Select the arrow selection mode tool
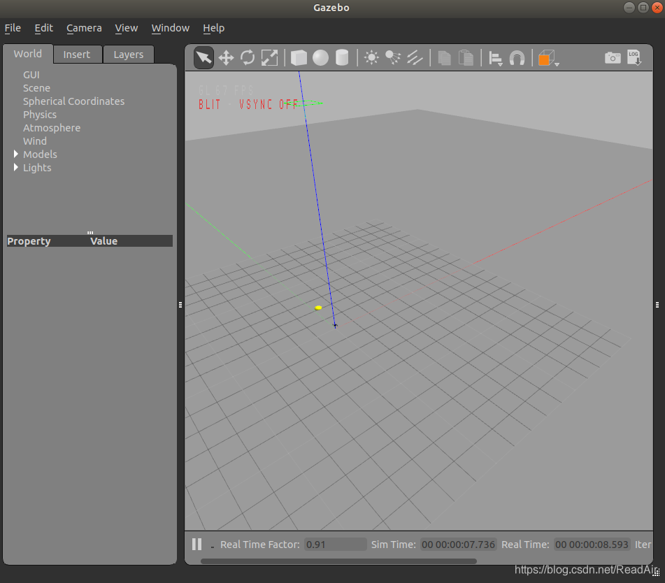The height and width of the screenshot is (583, 665). point(203,57)
